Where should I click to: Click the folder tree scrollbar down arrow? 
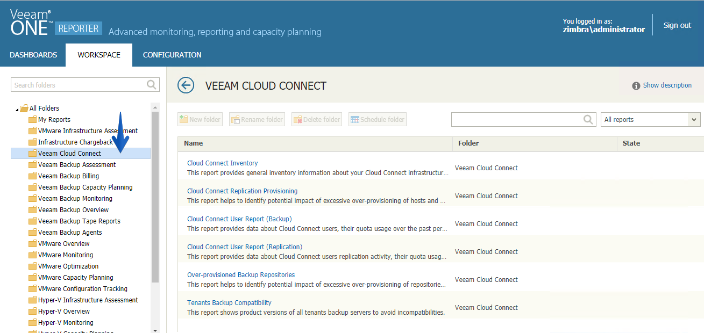[x=155, y=330]
